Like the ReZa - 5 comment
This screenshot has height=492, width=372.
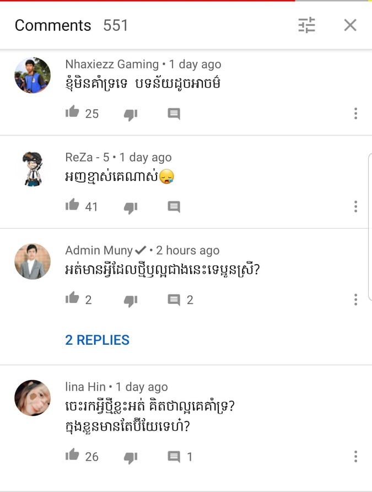point(72,205)
